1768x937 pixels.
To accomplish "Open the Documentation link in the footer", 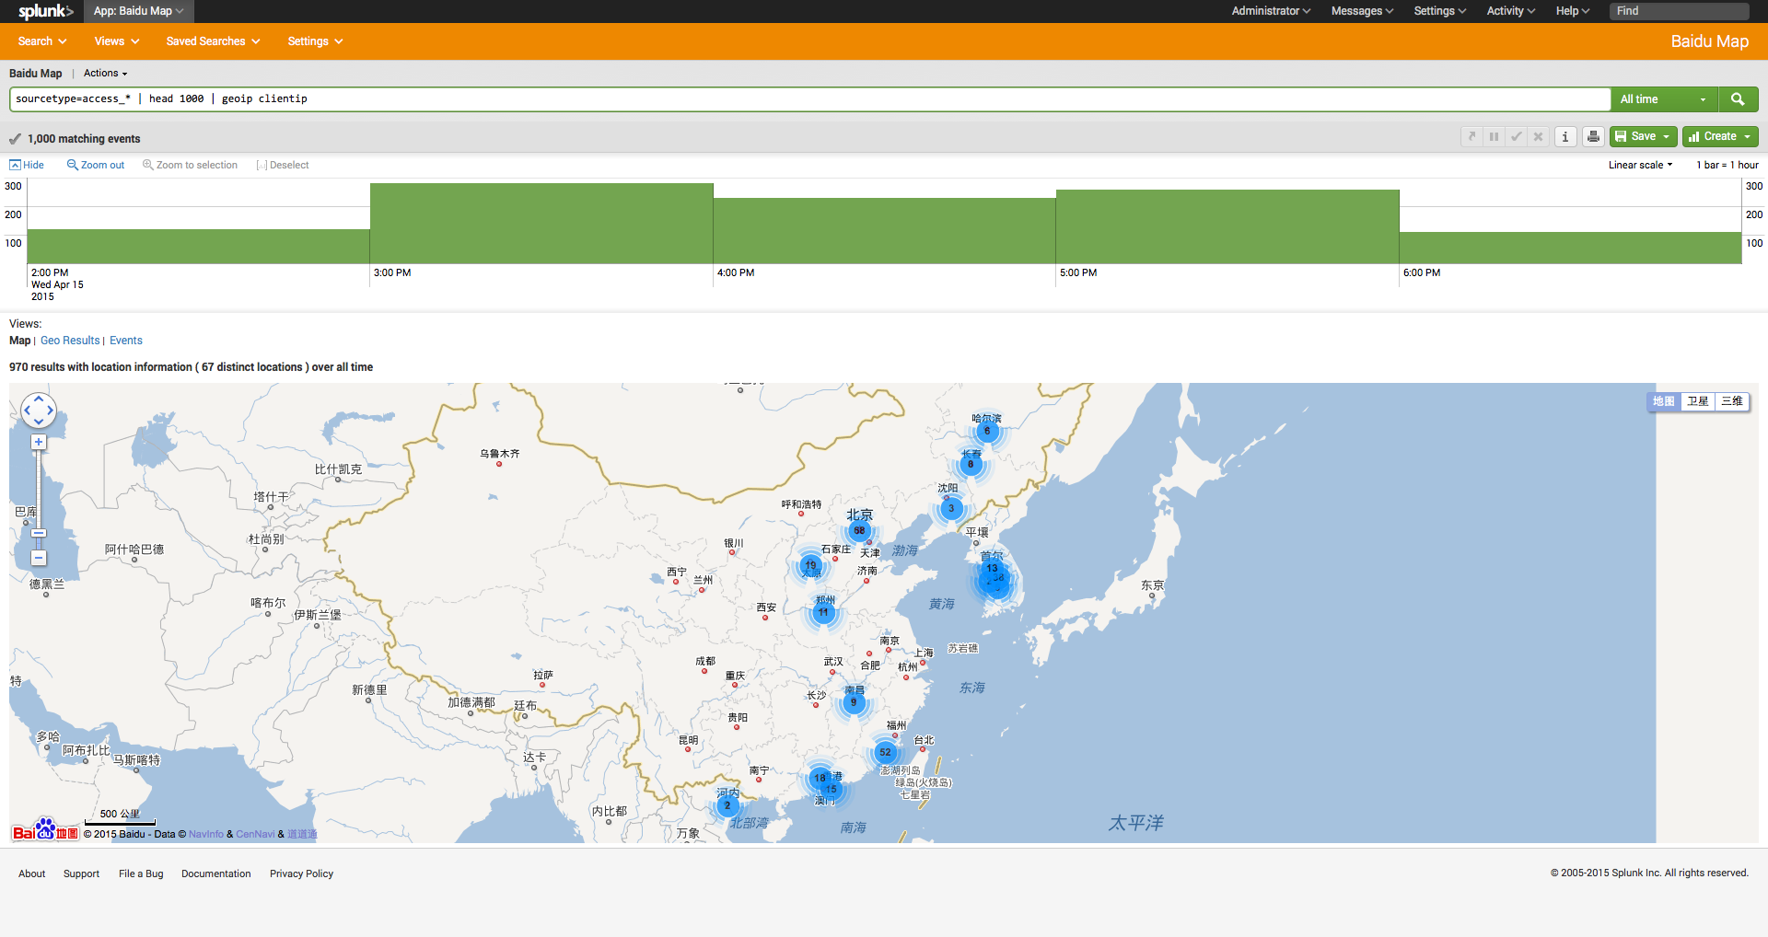I will point(215,873).
